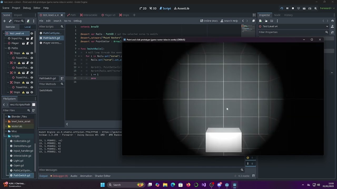Viewport: 337px width, 189px height.
Task: Switch the scene tree to Remote
Action: [x=10, y=27]
